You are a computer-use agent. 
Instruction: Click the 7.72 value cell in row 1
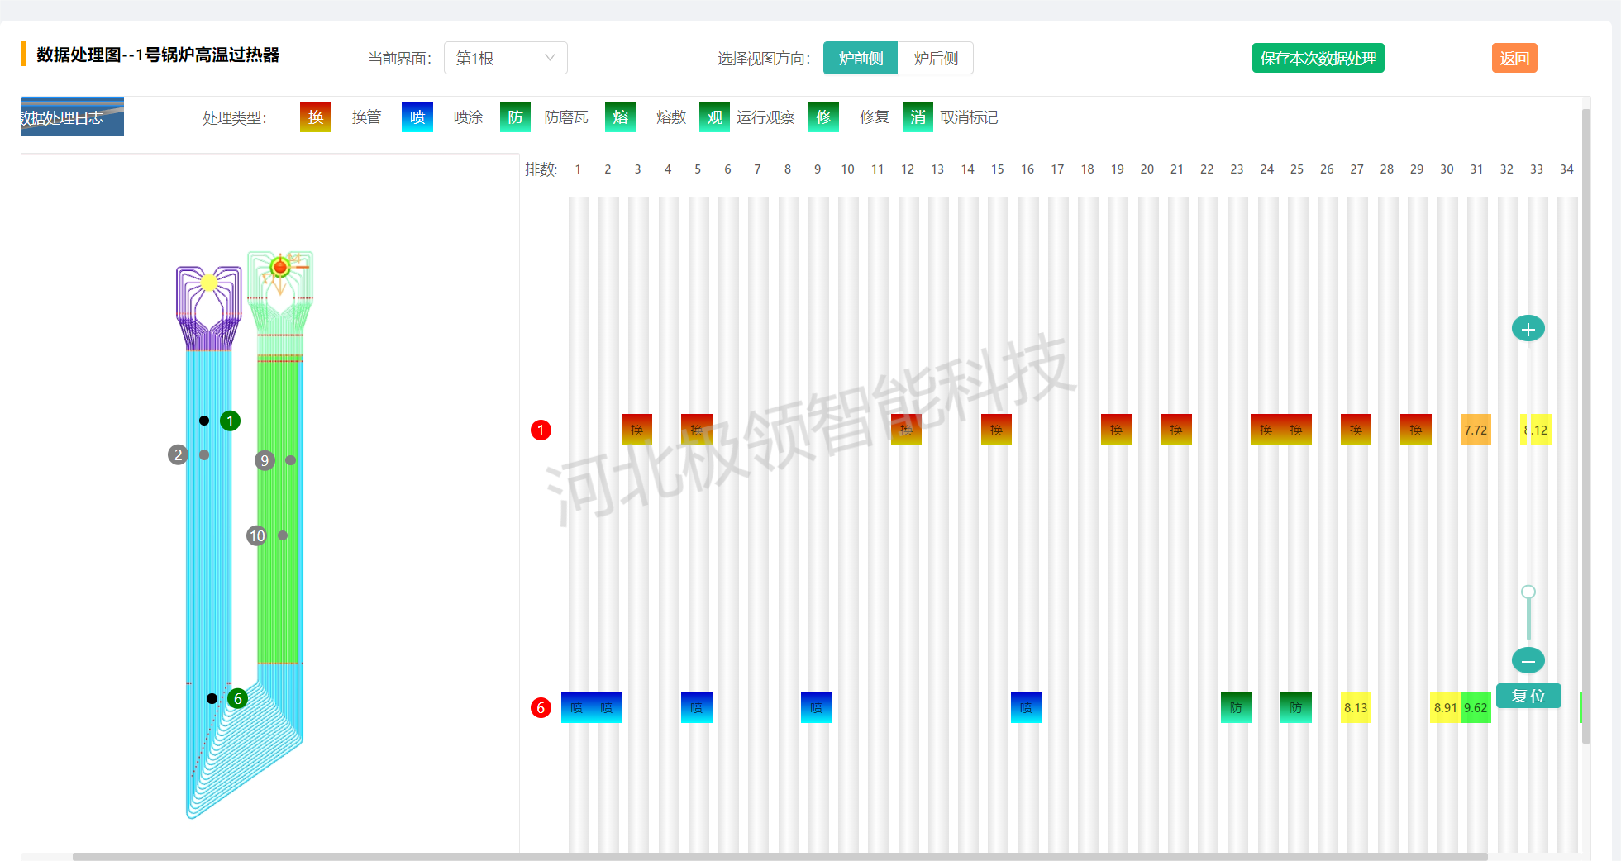click(1476, 430)
